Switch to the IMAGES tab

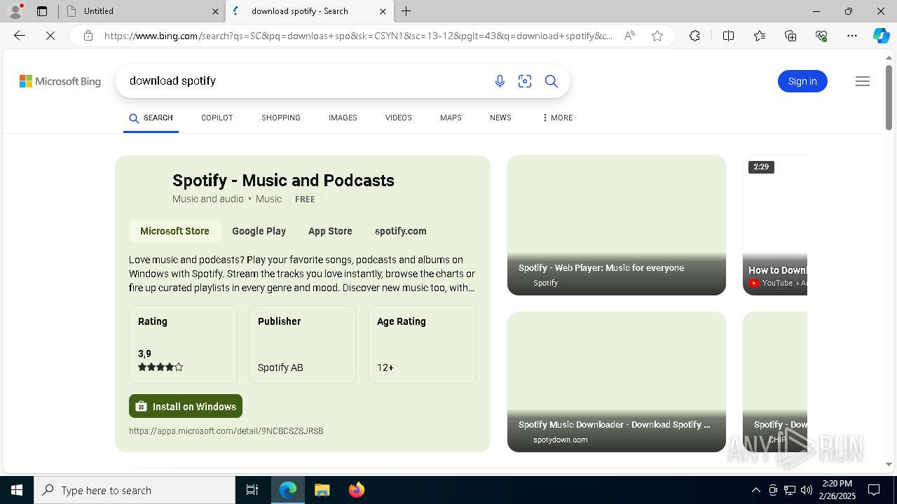coord(343,118)
